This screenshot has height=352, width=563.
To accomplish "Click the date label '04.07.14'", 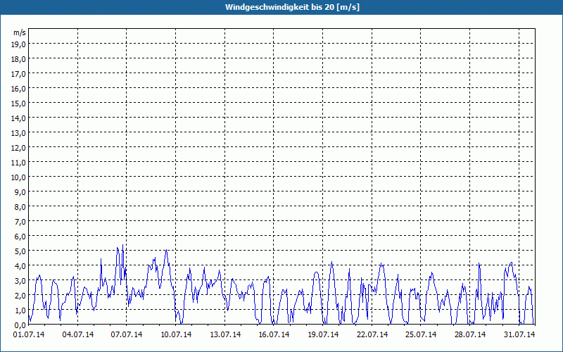I will [x=78, y=335].
